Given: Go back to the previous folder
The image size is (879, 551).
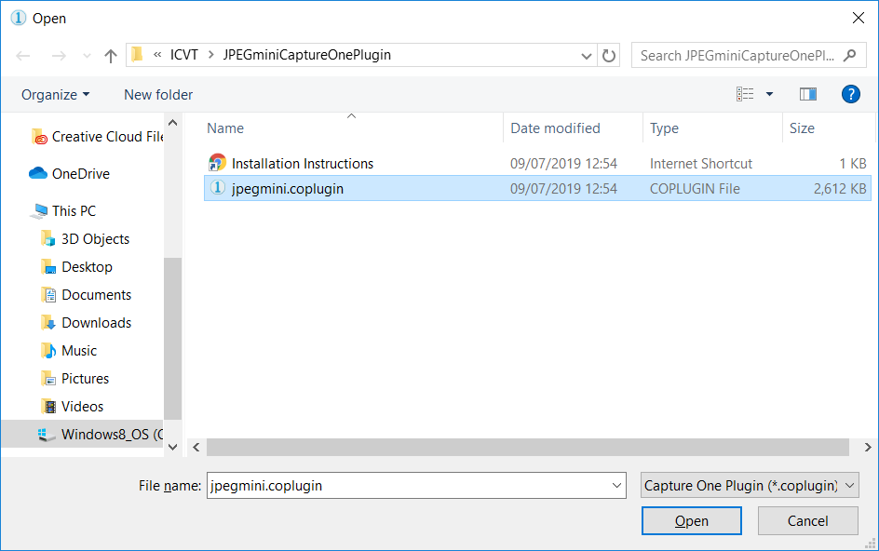Looking at the screenshot, I should coord(23,56).
